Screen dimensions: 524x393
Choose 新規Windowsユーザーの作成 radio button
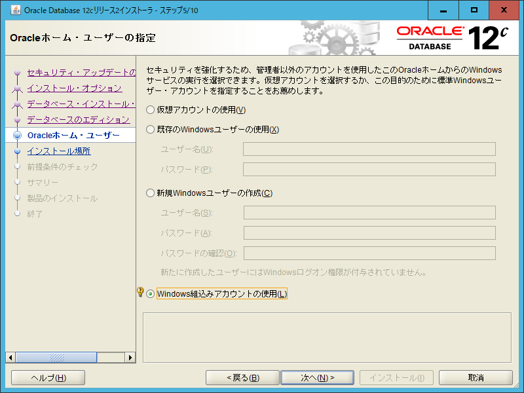point(151,193)
